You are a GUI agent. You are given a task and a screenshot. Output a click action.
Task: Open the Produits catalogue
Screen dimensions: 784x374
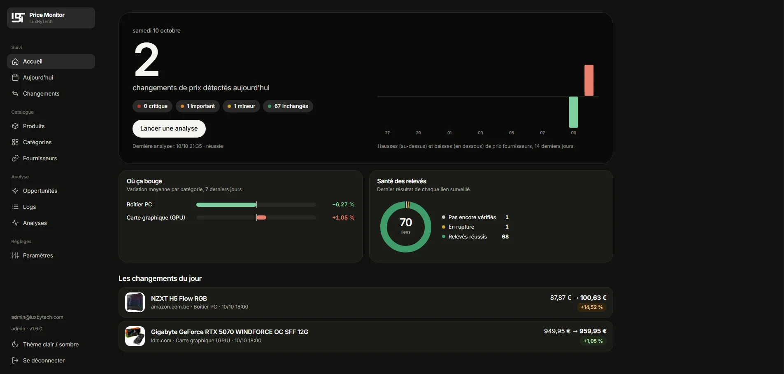coord(51,126)
